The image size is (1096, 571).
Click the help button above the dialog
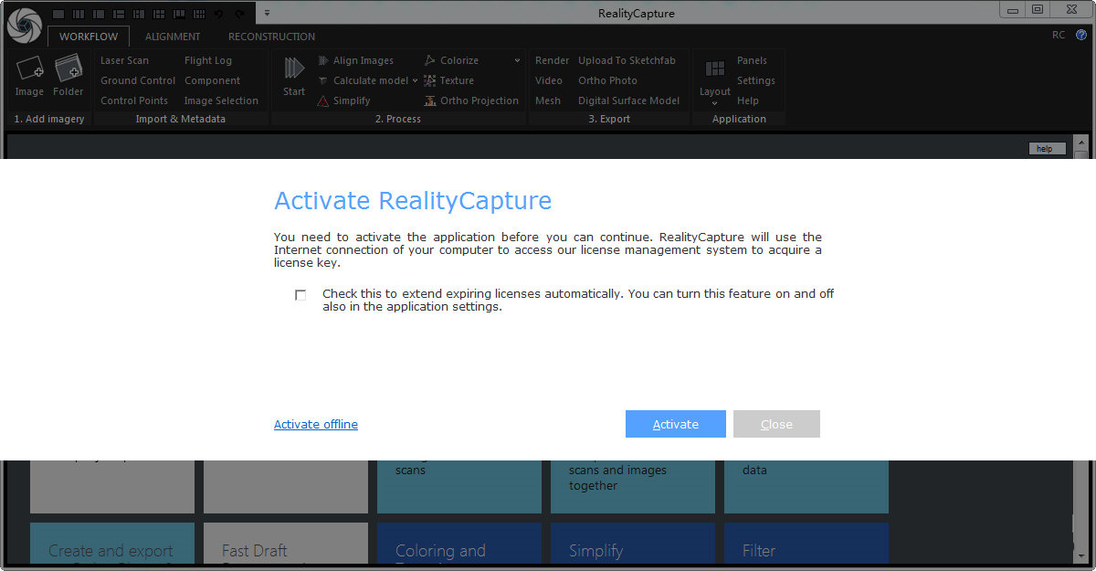click(x=1046, y=148)
